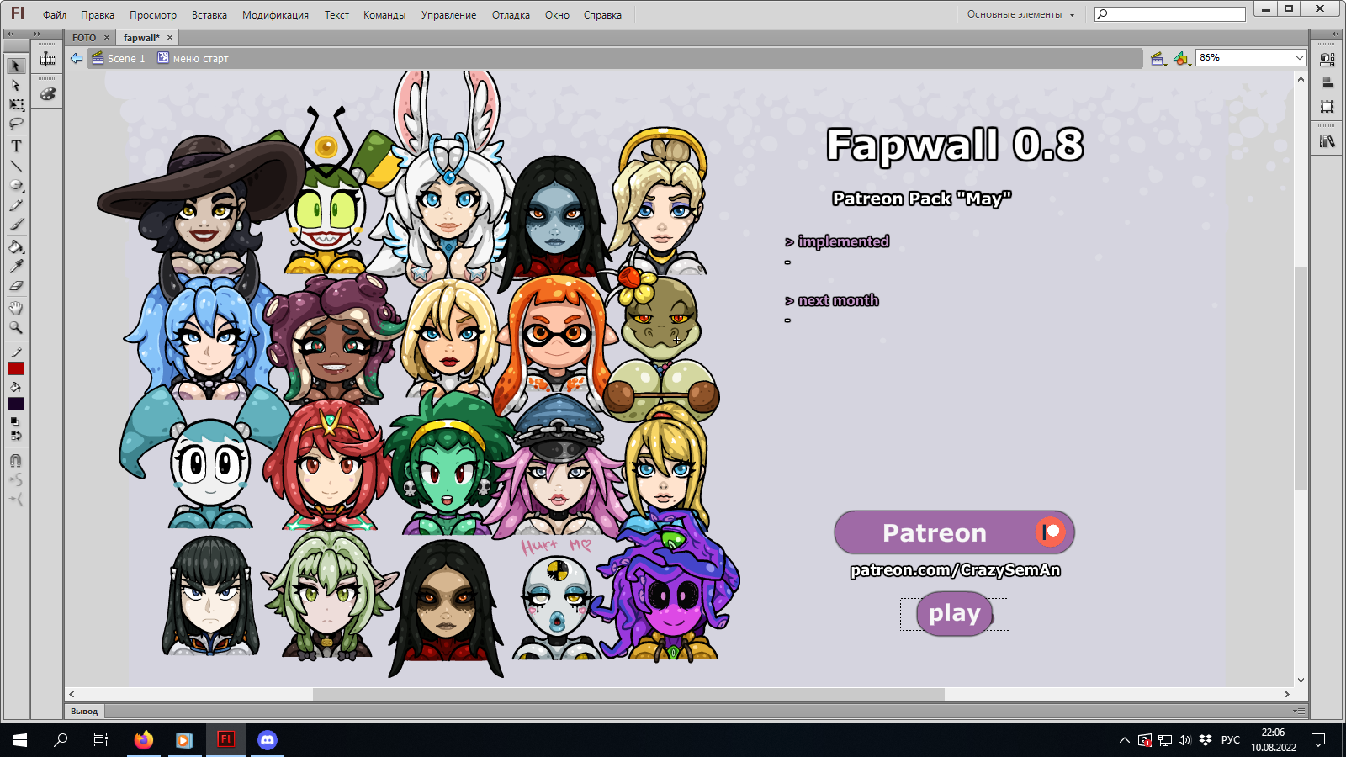This screenshot has height=757, width=1346.
Task: Open the Edit Symbols dropdown
Action: (1182, 58)
